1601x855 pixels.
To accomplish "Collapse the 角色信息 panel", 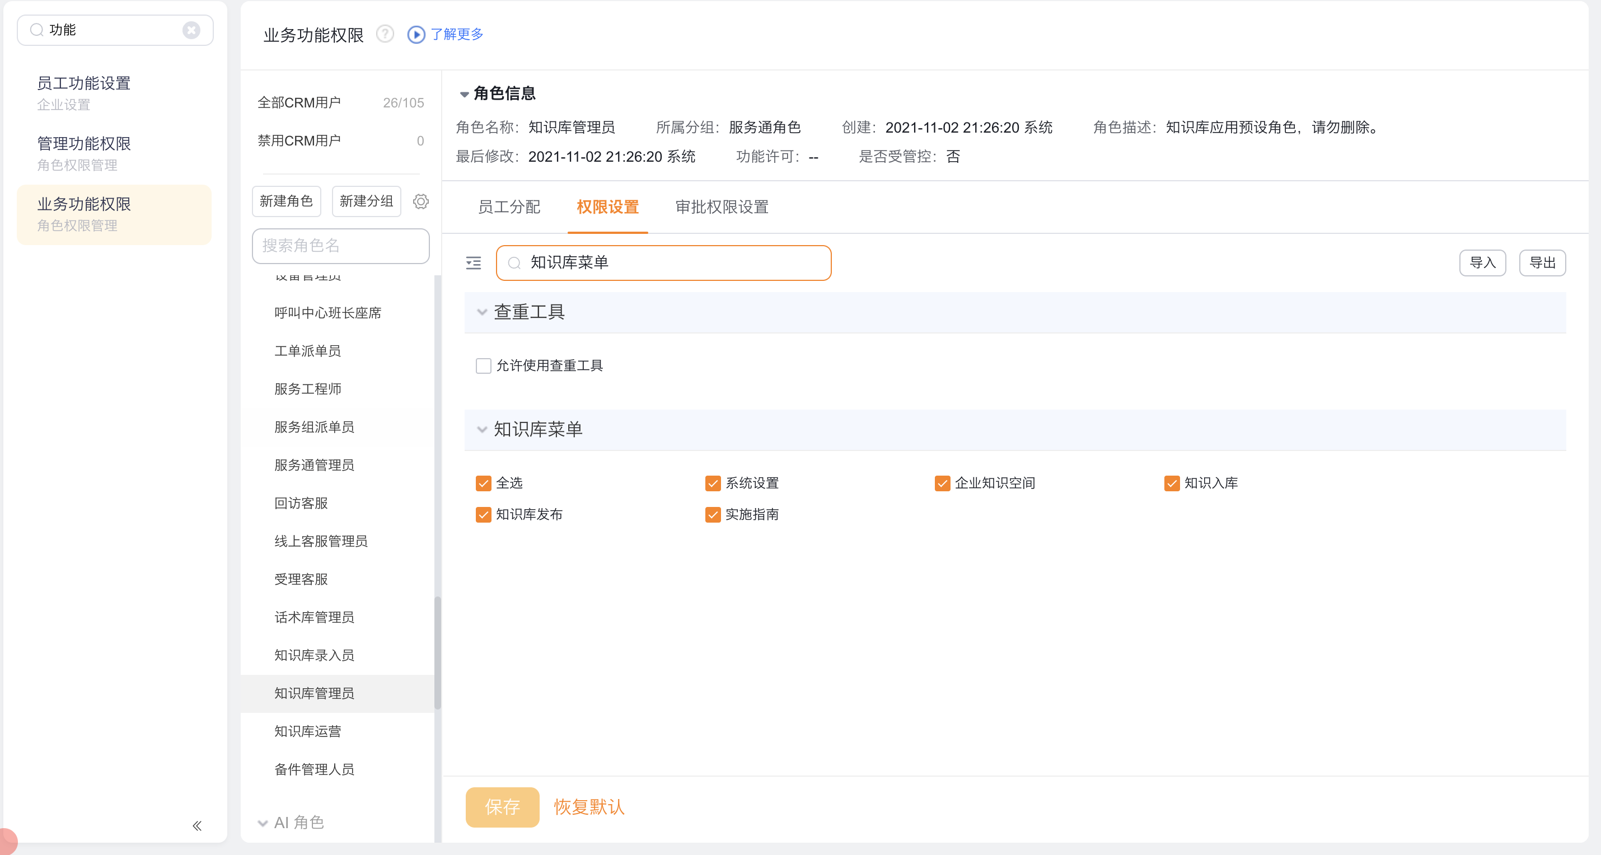I will [464, 94].
